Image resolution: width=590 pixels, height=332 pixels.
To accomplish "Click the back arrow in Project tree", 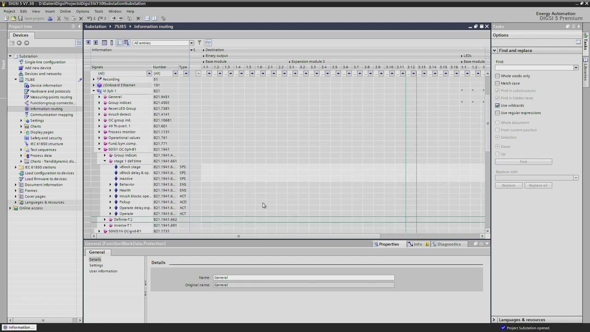I will coord(19,43).
